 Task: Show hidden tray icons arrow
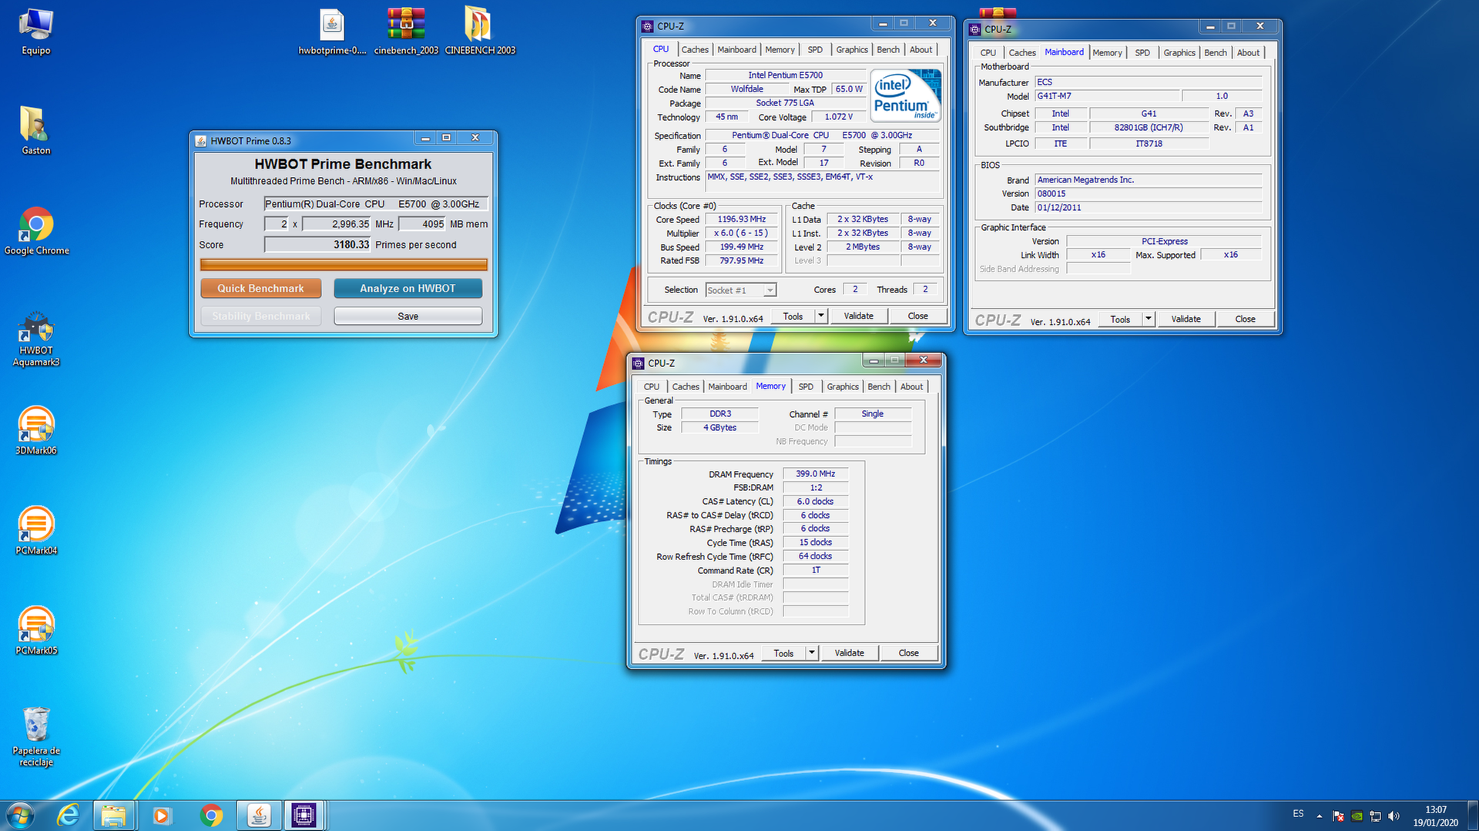click(1320, 816)
